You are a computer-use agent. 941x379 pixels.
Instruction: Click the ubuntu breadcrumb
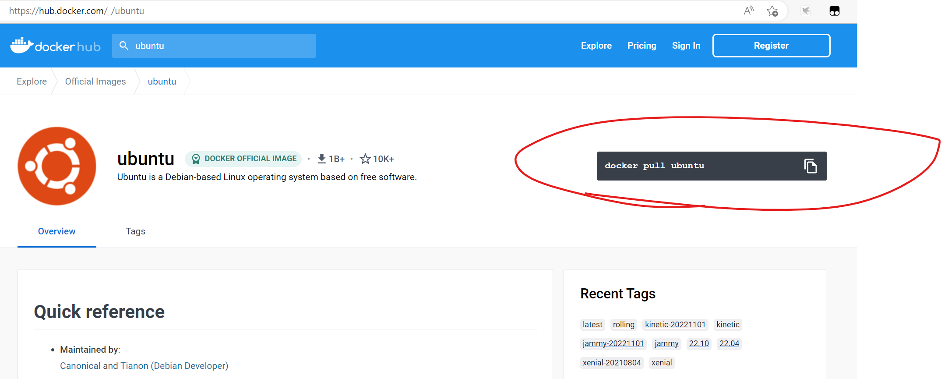coord(162,81)
